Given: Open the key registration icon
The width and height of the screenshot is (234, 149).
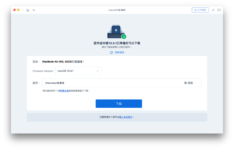Looking at the screenshot, I should coord(213,10).
